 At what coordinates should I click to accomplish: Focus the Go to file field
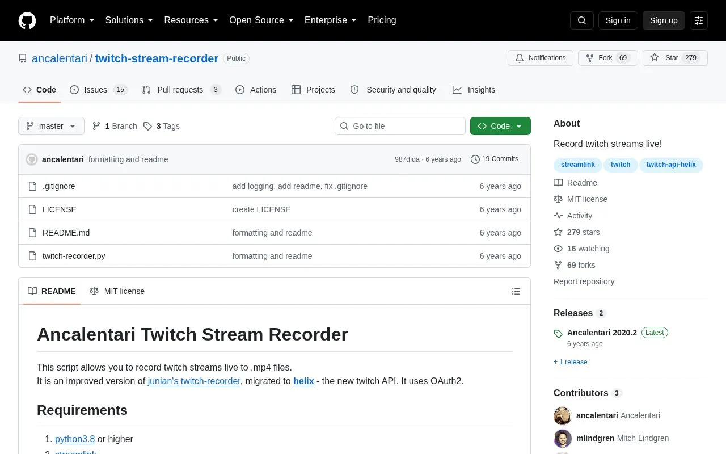pos(400,126)
